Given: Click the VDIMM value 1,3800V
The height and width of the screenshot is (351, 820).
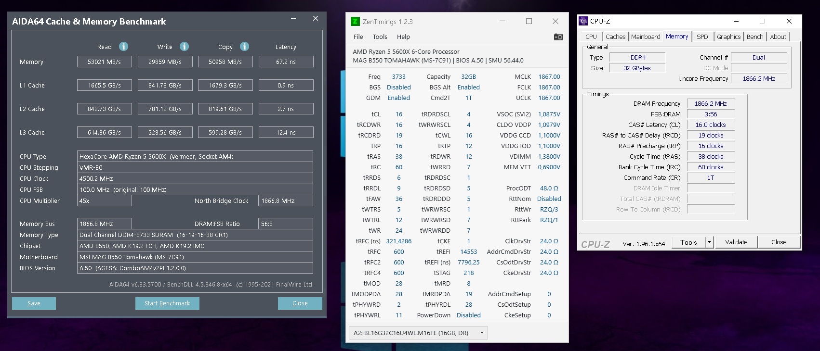Looking at the screenshot, I should [x=549, y=156].
